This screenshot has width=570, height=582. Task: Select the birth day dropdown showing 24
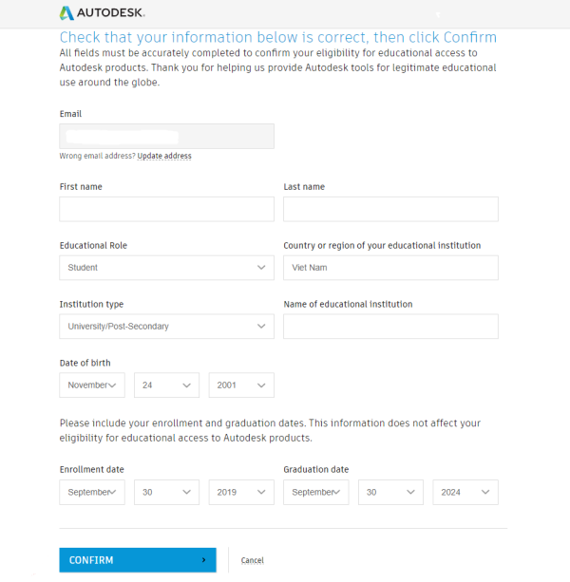pos(166,385)
